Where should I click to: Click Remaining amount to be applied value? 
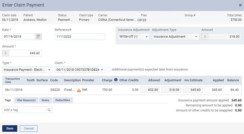[x=238, y=105]
